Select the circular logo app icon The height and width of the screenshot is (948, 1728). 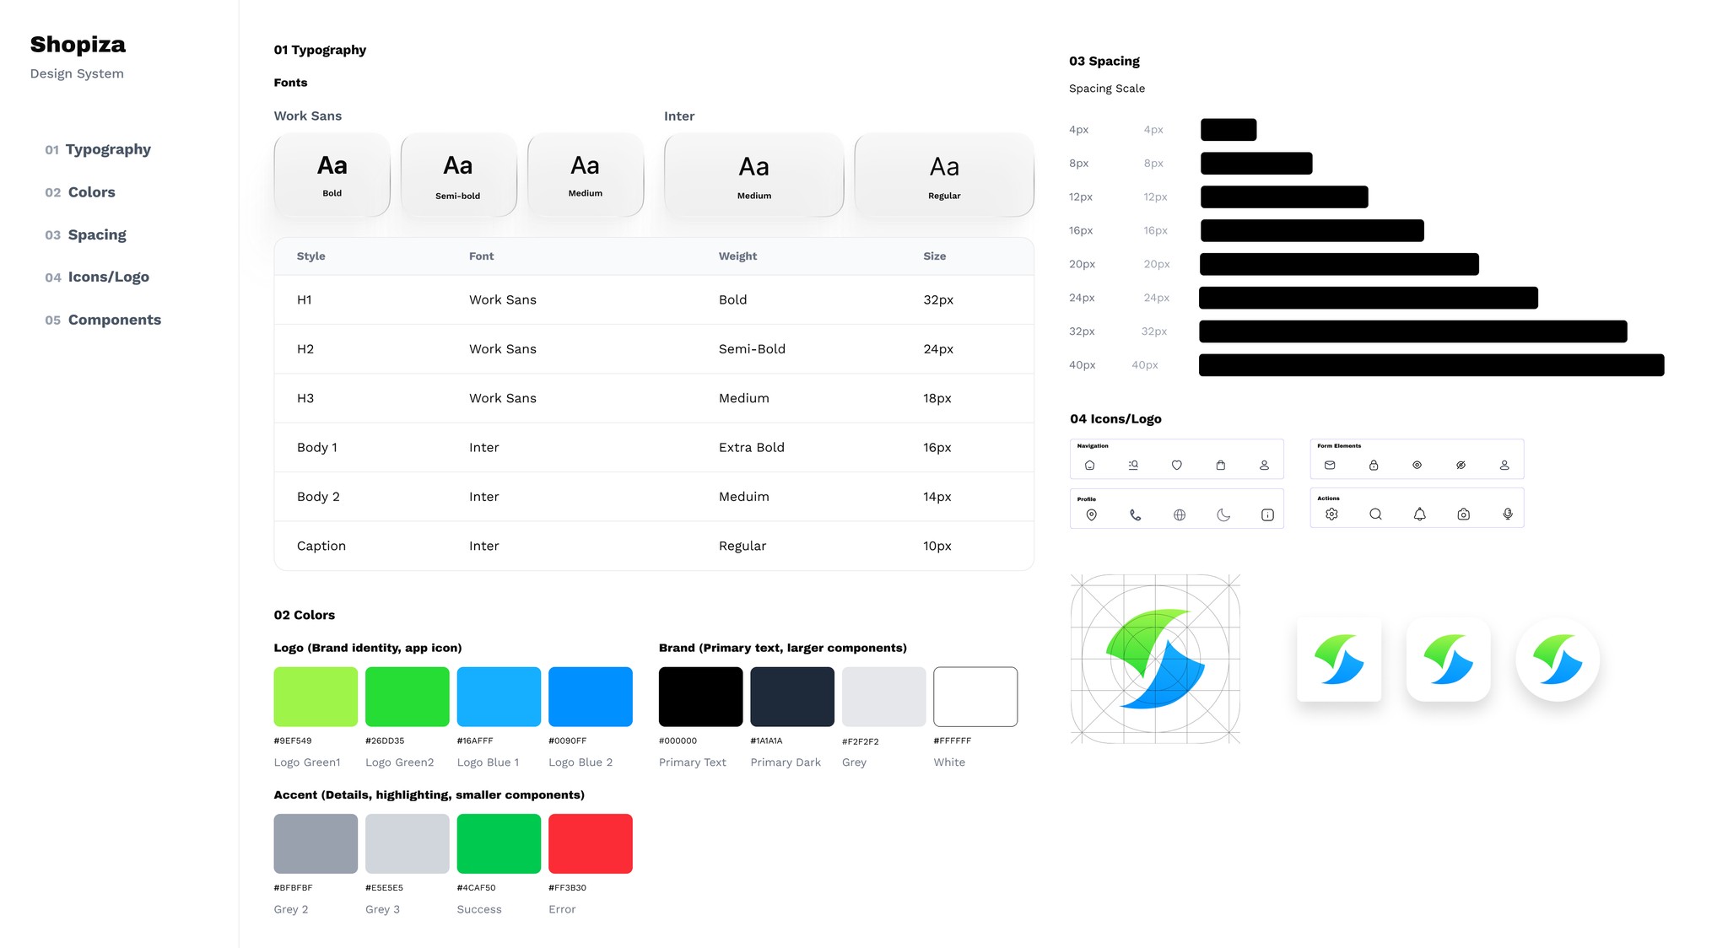tap(1557, 660)
